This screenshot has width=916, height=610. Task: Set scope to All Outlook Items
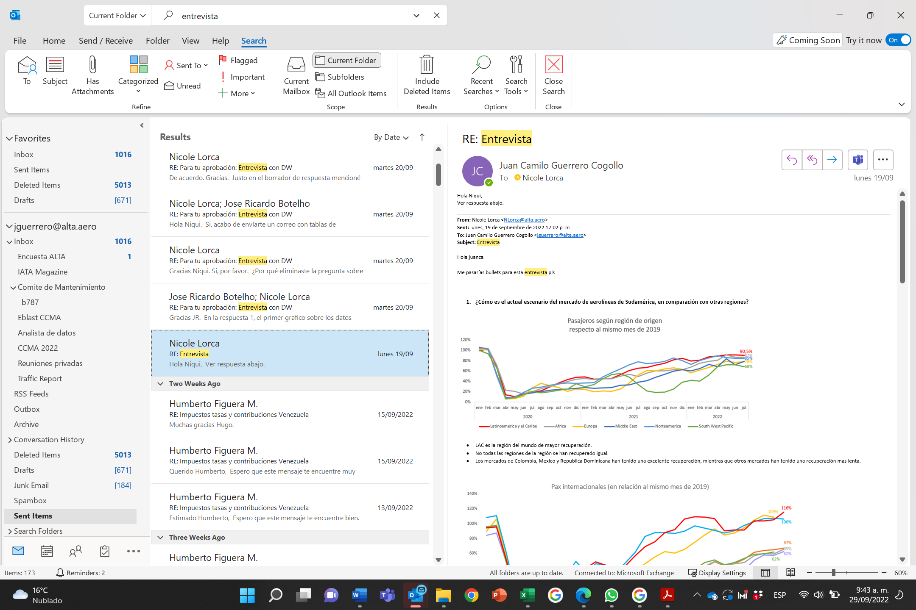coord(351,93)
